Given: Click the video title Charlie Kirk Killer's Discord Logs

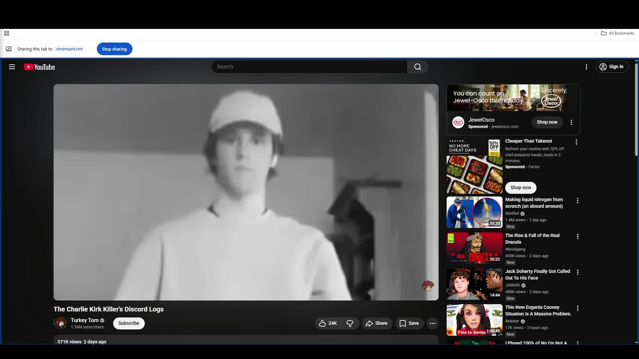Looking at the screenshot, I should click(109, 309).
